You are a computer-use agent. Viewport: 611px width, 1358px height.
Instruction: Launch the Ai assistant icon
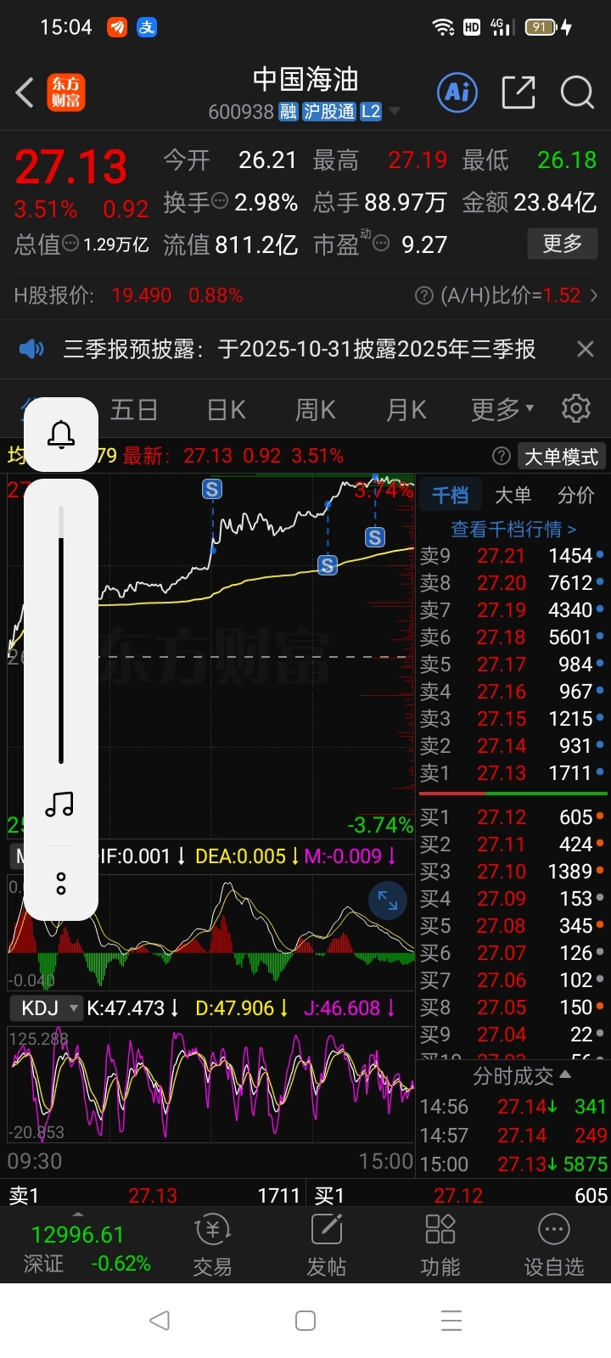tap(457, 92)
